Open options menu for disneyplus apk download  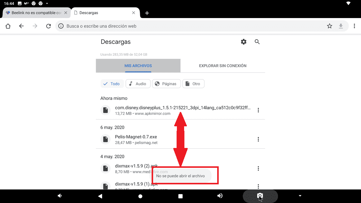tap(258, 110)
